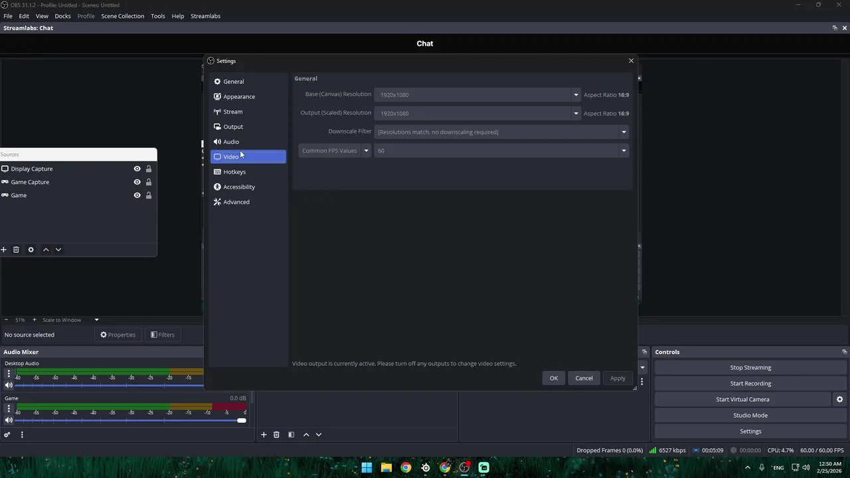Viewport: 850px width, 478px height.
Task: Remove selected source using Sources trash icon
Action: (16, 250)
